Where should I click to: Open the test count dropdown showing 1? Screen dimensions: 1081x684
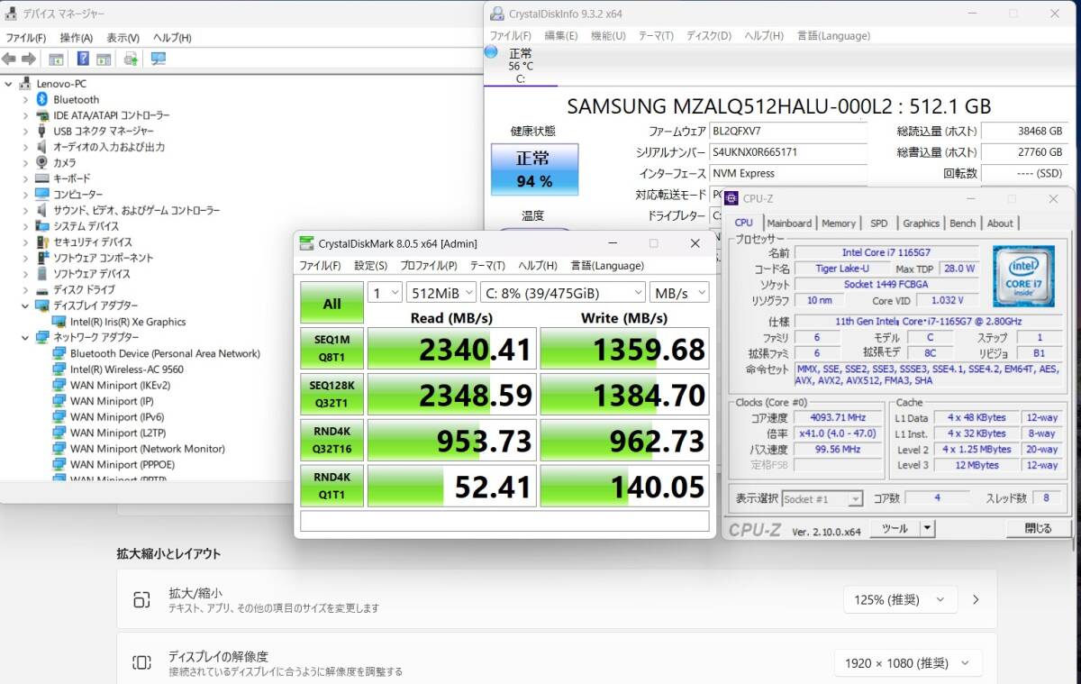pos(385,293)
